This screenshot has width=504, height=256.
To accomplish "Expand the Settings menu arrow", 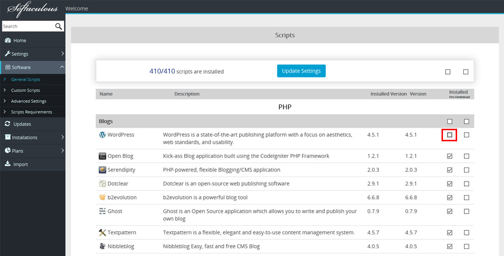I will coord(62,54).
